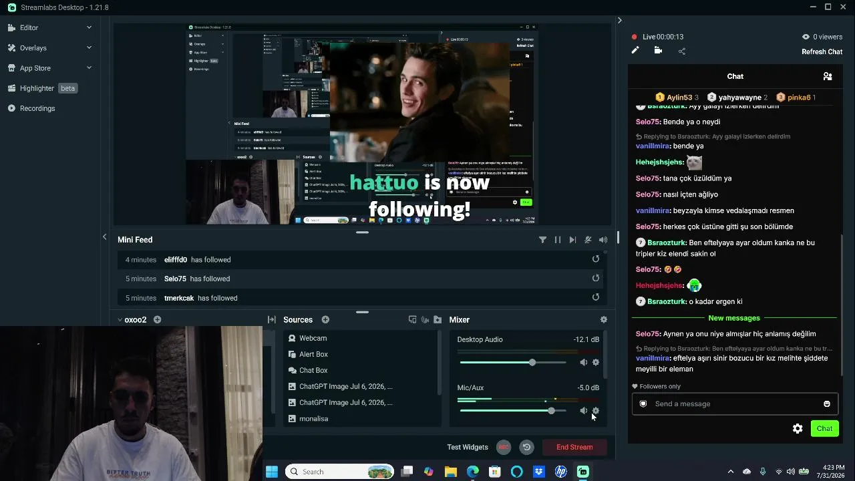The width and height of the screenshot is (855, 481).
Task: Start recording with the REC button
Action: (504, 447)
